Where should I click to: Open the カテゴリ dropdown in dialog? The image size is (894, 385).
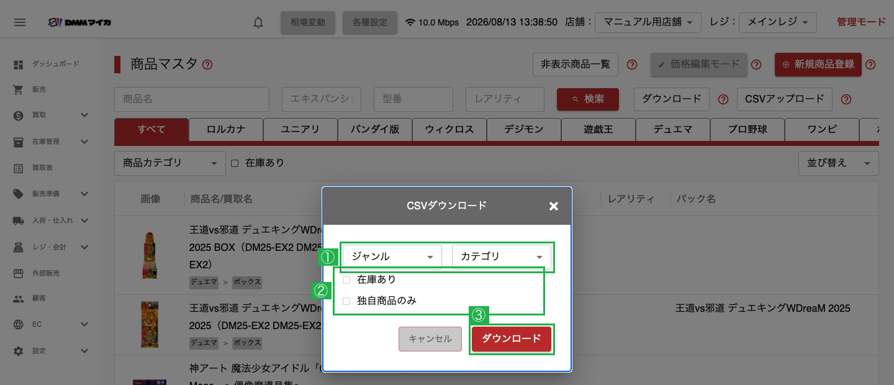[502, 256]
